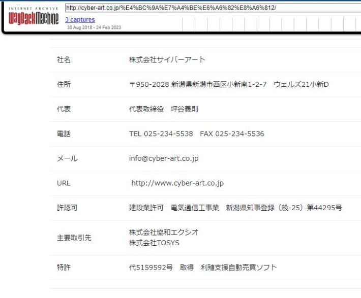Viewport: 361px width, 298px height.
Task: Click the capture timeline graph
Action: point(272,24)
